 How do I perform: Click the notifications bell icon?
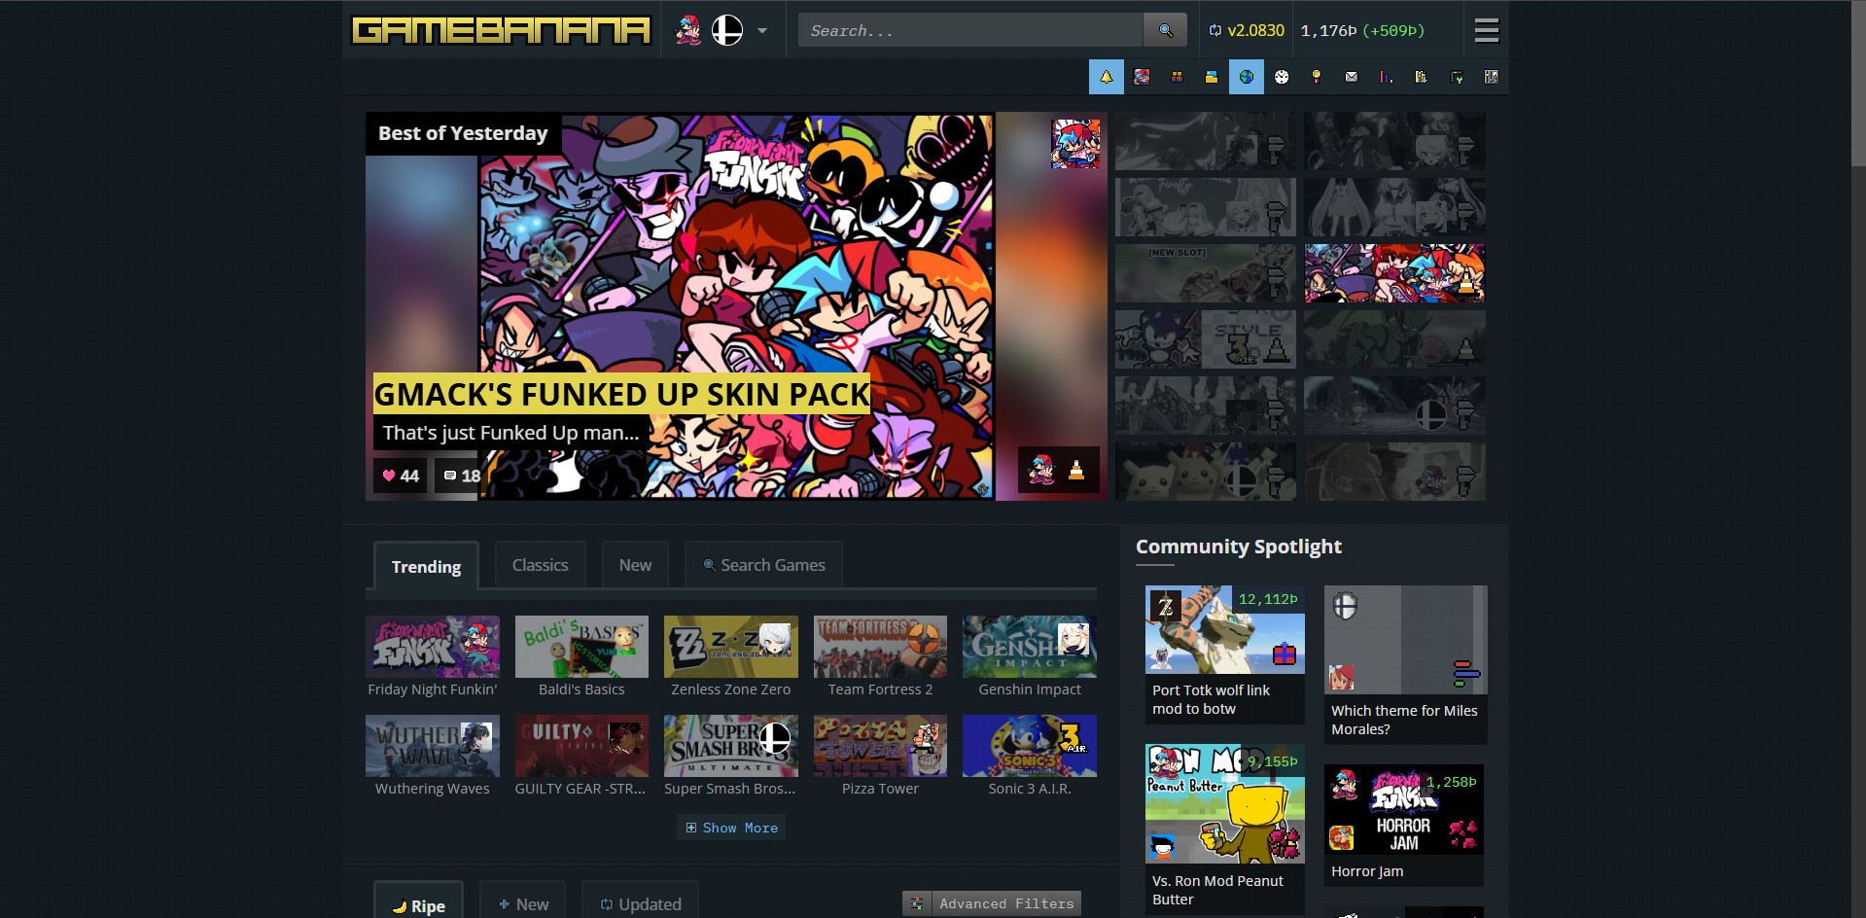click(x=1106, y=77)
